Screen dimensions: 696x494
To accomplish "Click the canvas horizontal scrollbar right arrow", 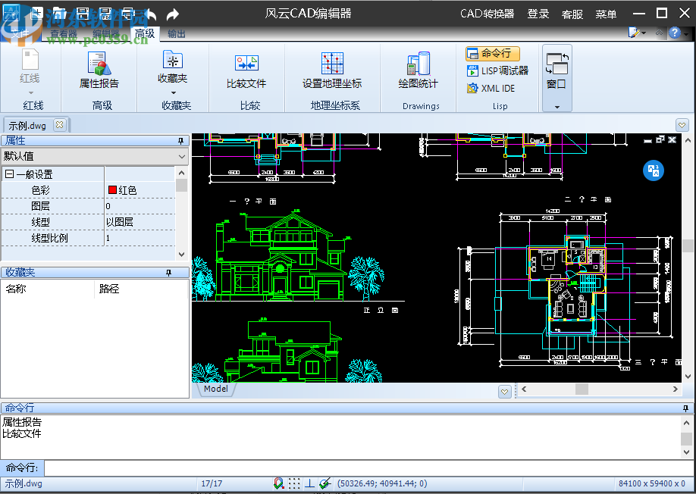I will click(675, 389).
